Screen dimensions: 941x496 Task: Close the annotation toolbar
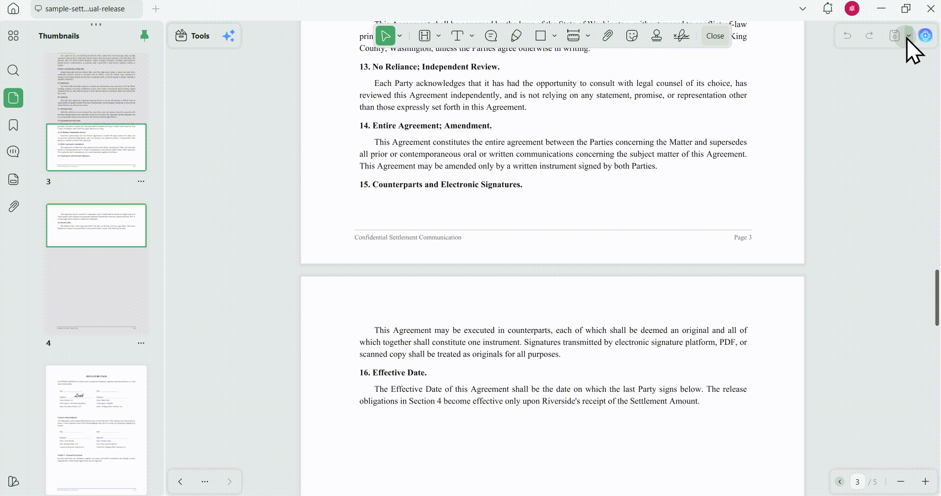715,36
